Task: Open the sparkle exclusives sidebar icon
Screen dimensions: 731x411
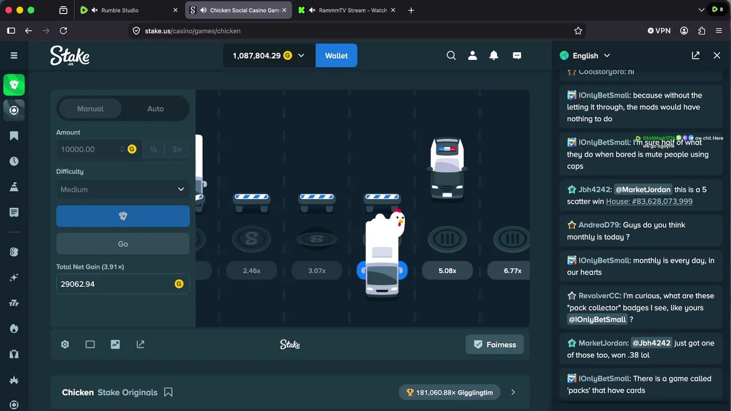Action: (x=14, y=277)
